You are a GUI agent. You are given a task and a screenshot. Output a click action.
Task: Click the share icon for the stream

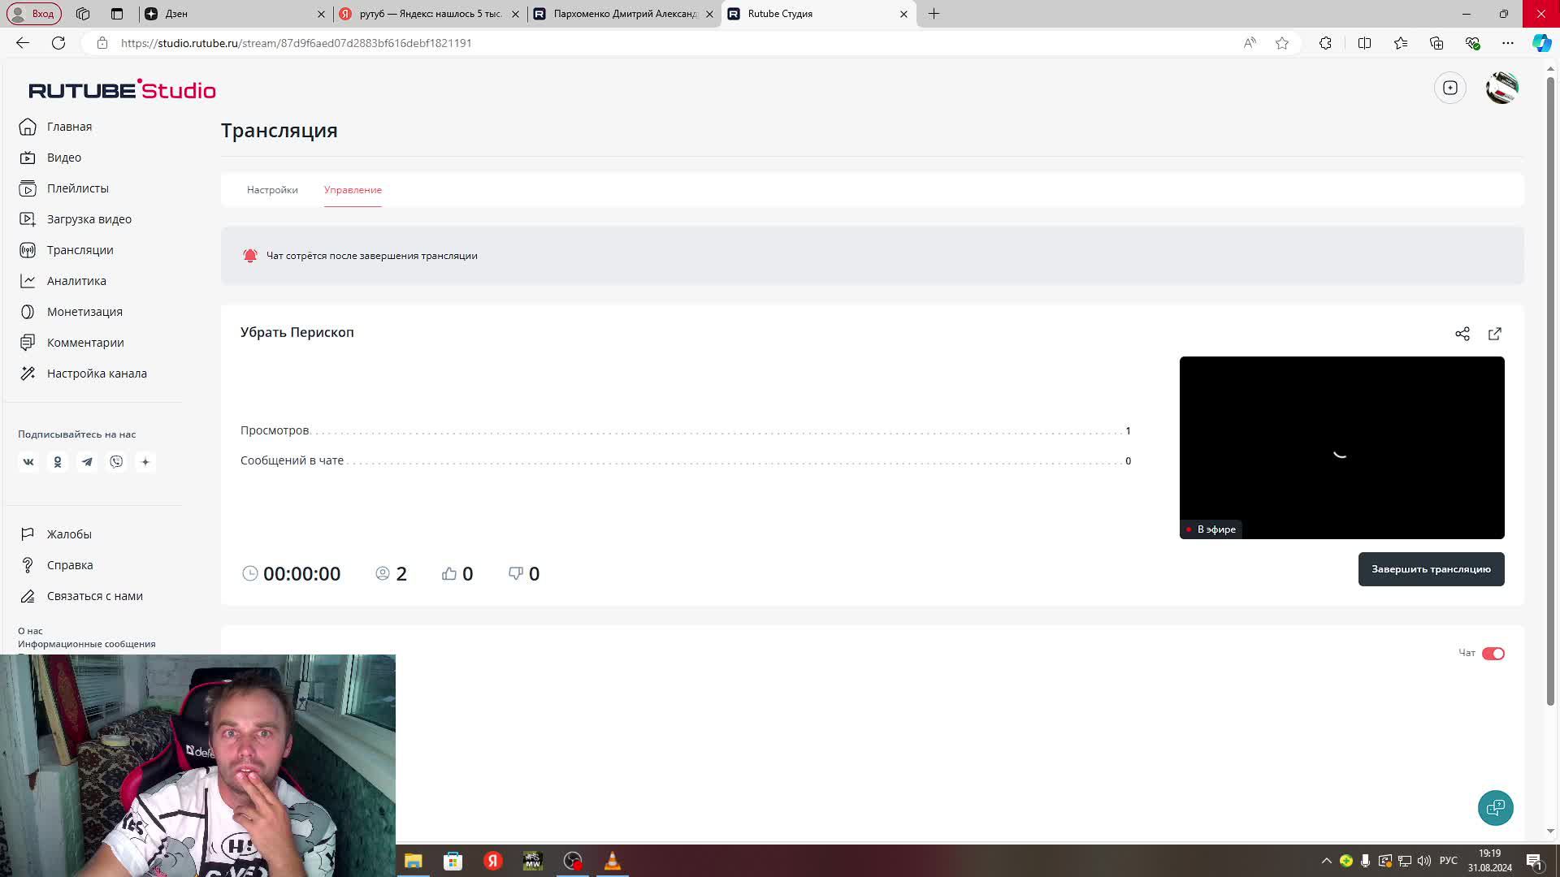coord(1462,334)
